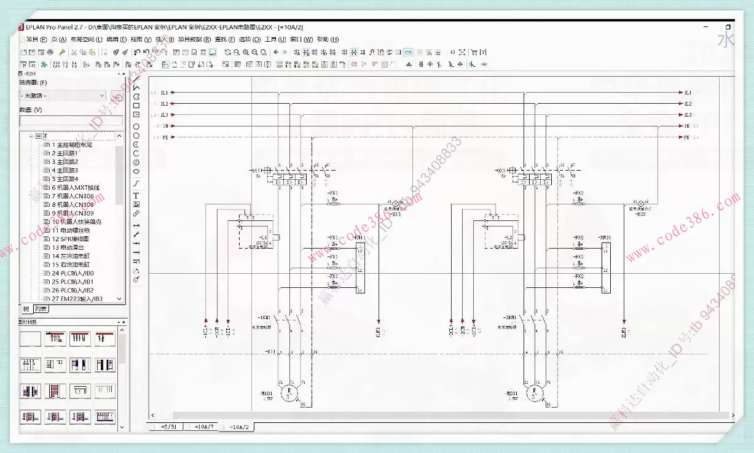
Task: Select page "6 机器人MXT接线" in the tree
Action: click(x=75, y=187)
